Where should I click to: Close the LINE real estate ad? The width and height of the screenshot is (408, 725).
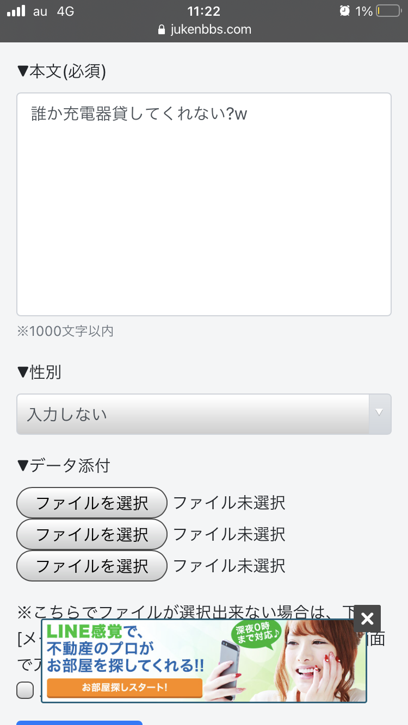(367, 618)
